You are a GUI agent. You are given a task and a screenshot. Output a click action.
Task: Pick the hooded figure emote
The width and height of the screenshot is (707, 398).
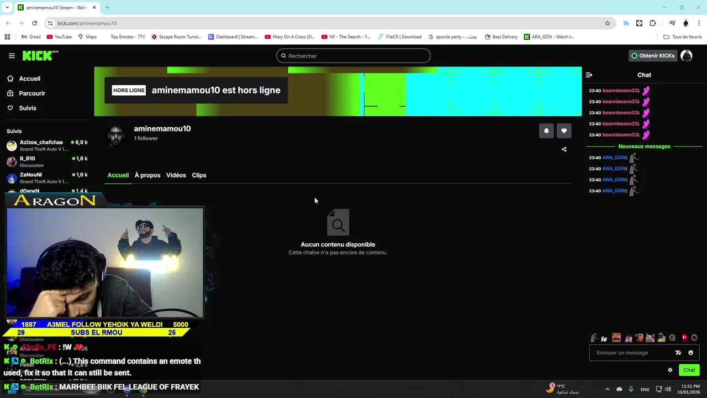[661, 338]
